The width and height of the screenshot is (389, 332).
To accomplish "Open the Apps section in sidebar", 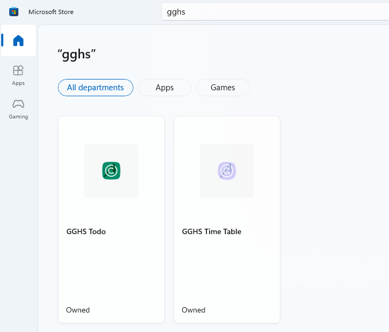I will coord(18,76).
